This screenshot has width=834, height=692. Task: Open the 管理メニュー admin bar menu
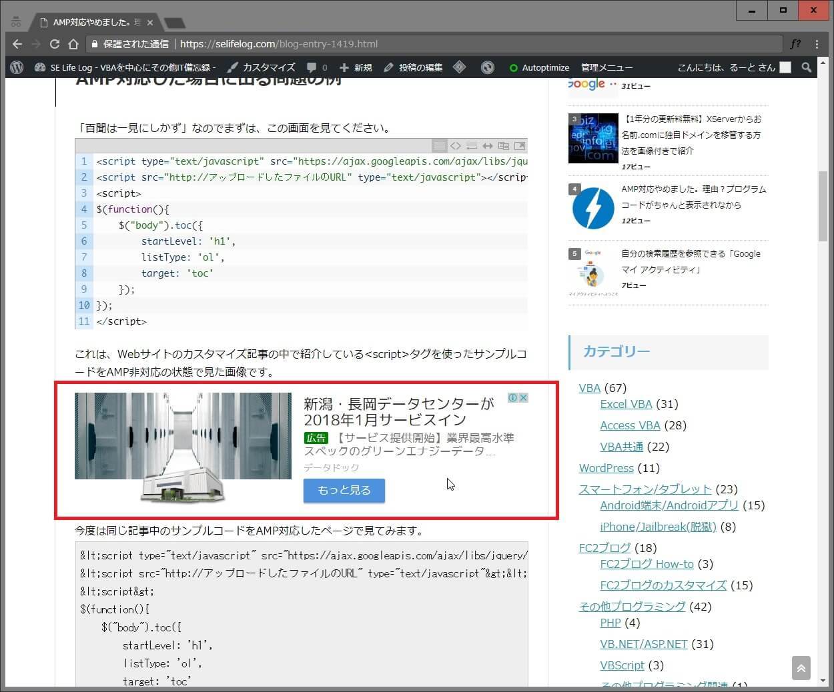(x=606, y=67)
